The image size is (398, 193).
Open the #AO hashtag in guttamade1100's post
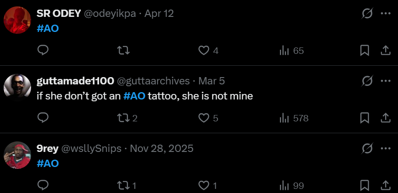(x=134, y=97)
